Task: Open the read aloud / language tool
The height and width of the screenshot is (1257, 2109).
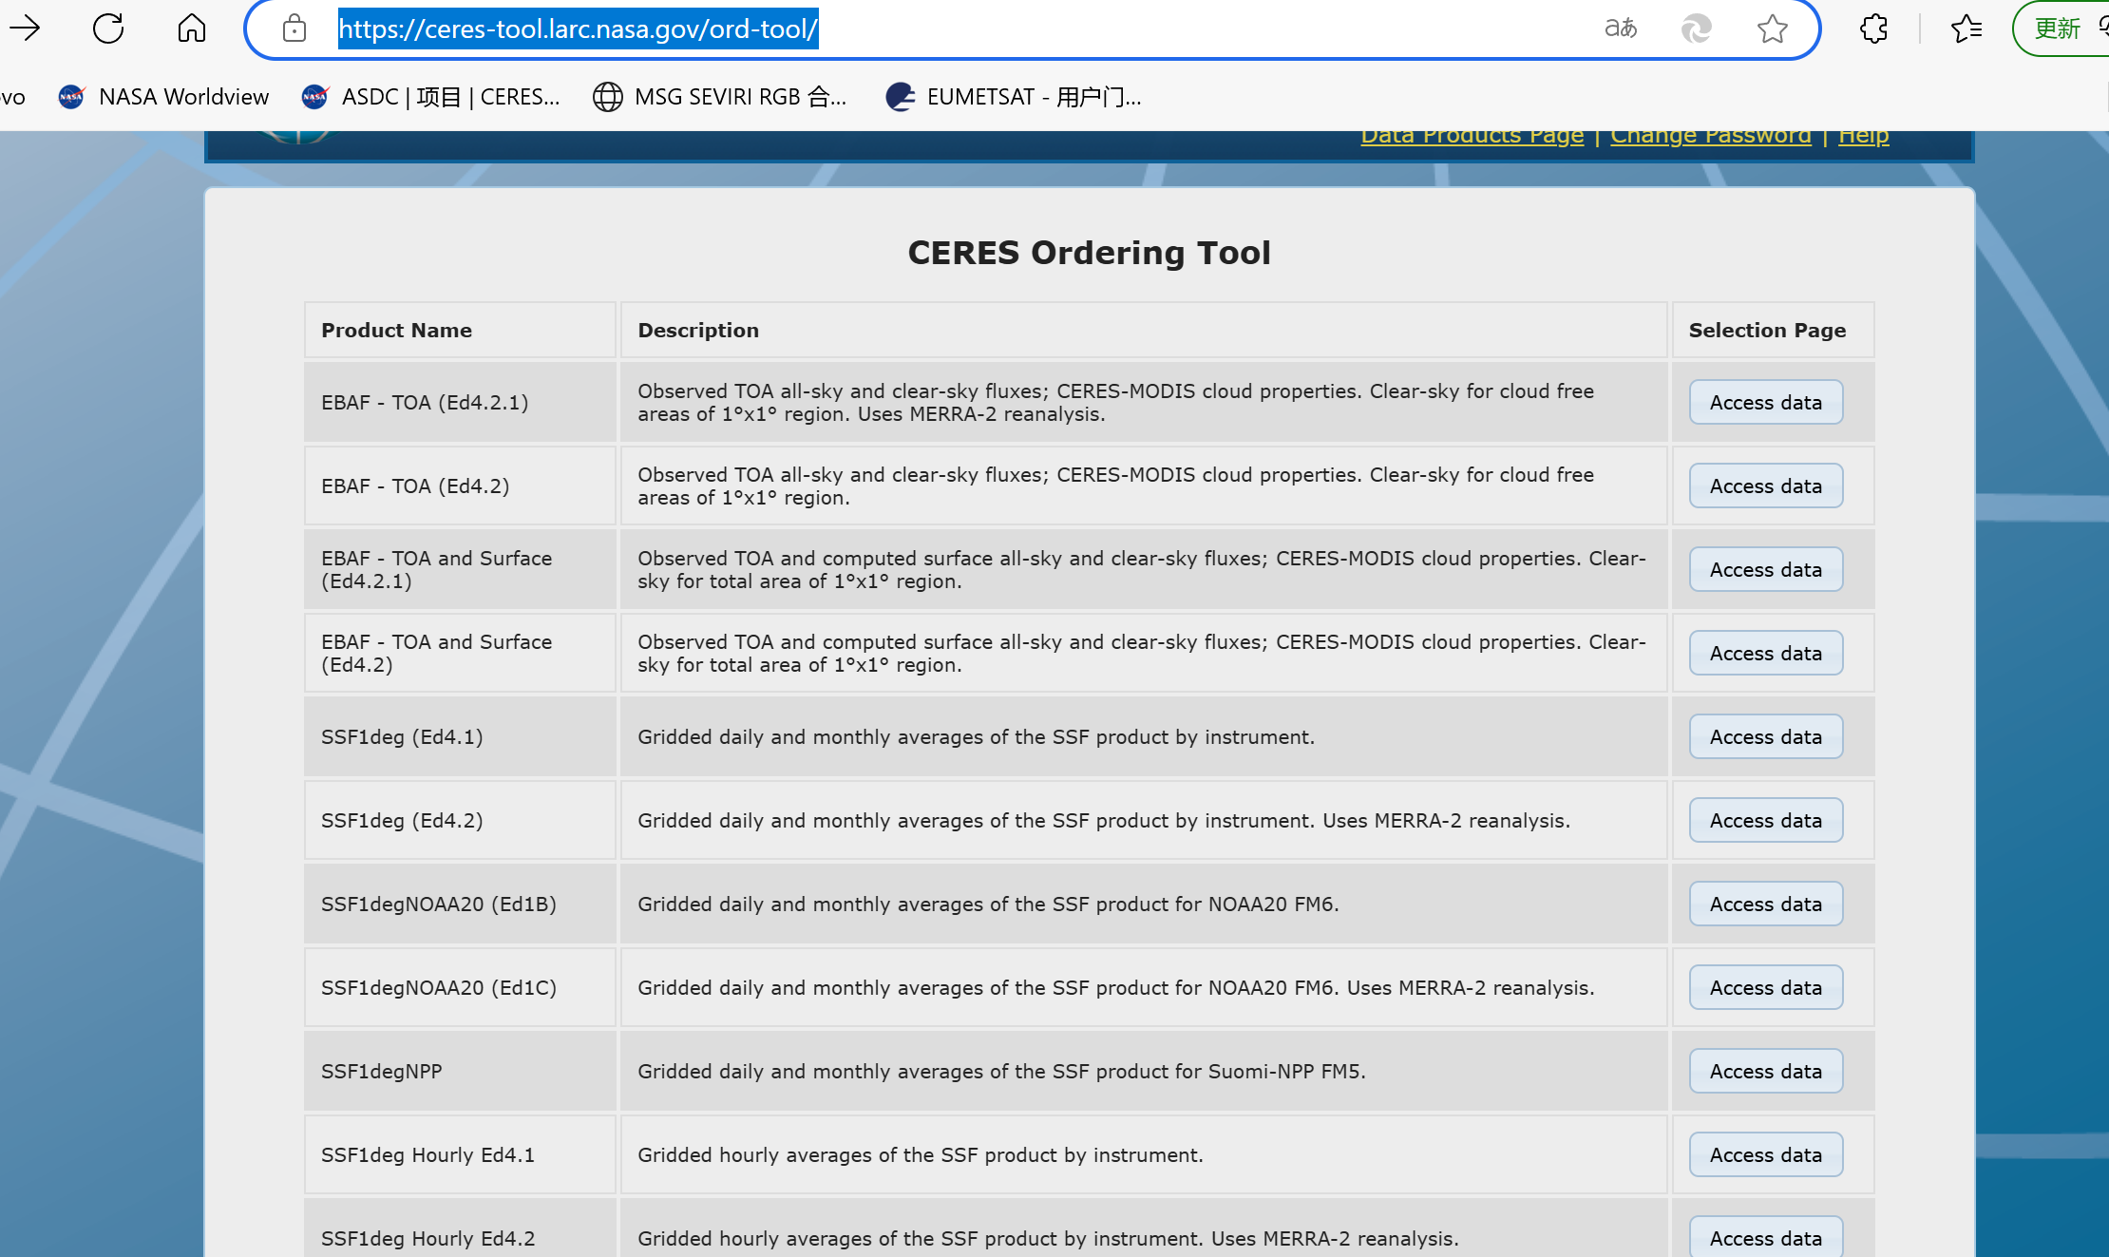Action: click(1621, 29)
